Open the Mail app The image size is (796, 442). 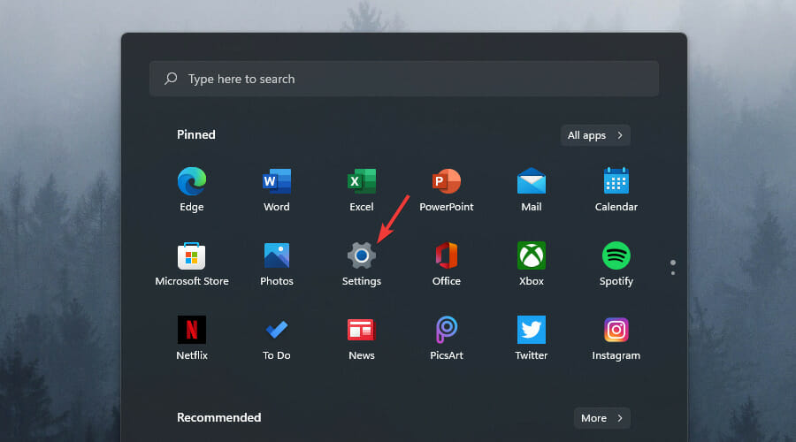coord(532,181)
